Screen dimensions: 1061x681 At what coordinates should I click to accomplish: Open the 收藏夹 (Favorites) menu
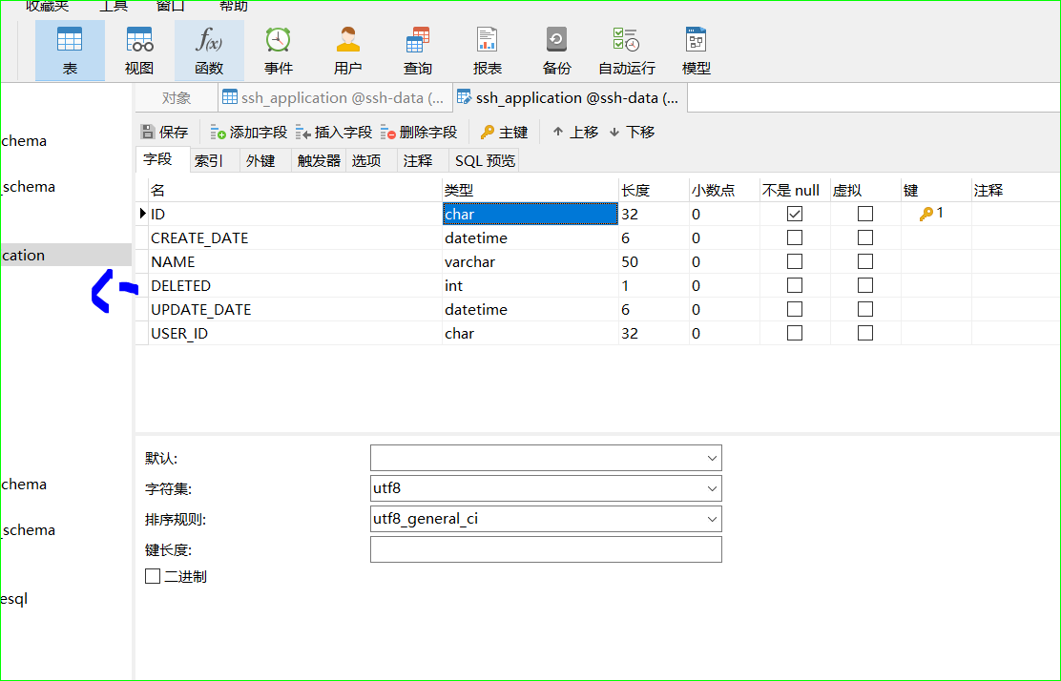pyautogui.click(x=48, y=6)
